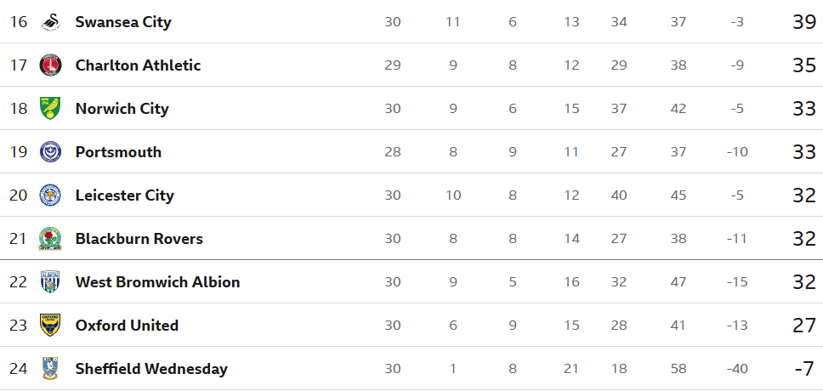This screenshot has height=391, width=823.
Task: Click the Blackburn Rovers rose crest
Action: pos(50,239)
